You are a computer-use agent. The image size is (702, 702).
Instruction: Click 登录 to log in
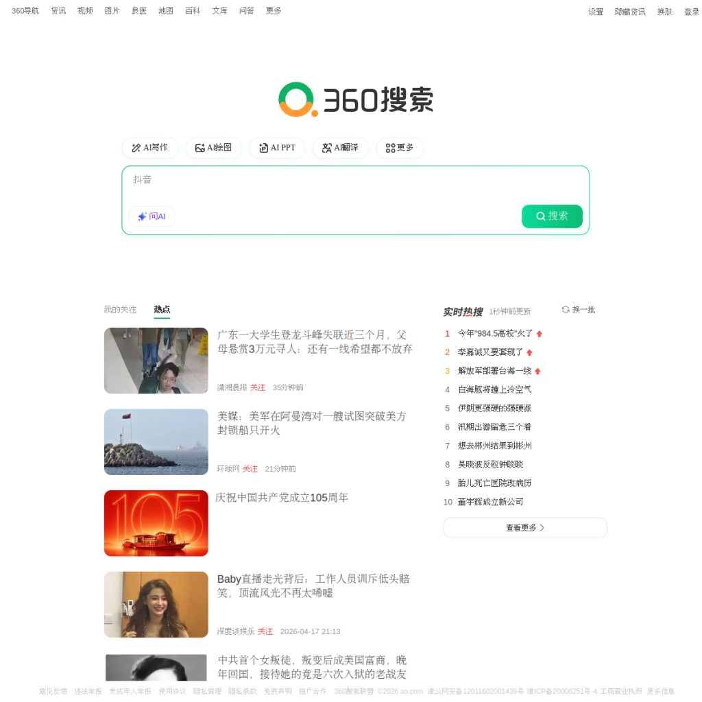tap(692, 12)
